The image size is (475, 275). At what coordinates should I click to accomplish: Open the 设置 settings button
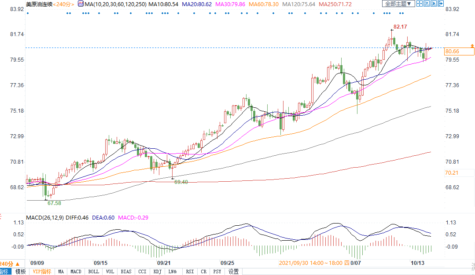(233, 271)
